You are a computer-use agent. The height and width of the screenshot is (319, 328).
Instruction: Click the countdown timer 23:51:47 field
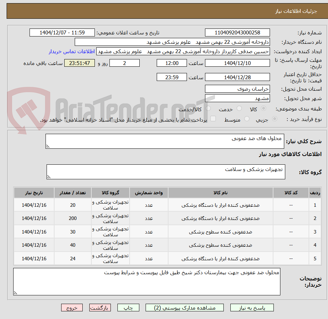click(80, 63)
